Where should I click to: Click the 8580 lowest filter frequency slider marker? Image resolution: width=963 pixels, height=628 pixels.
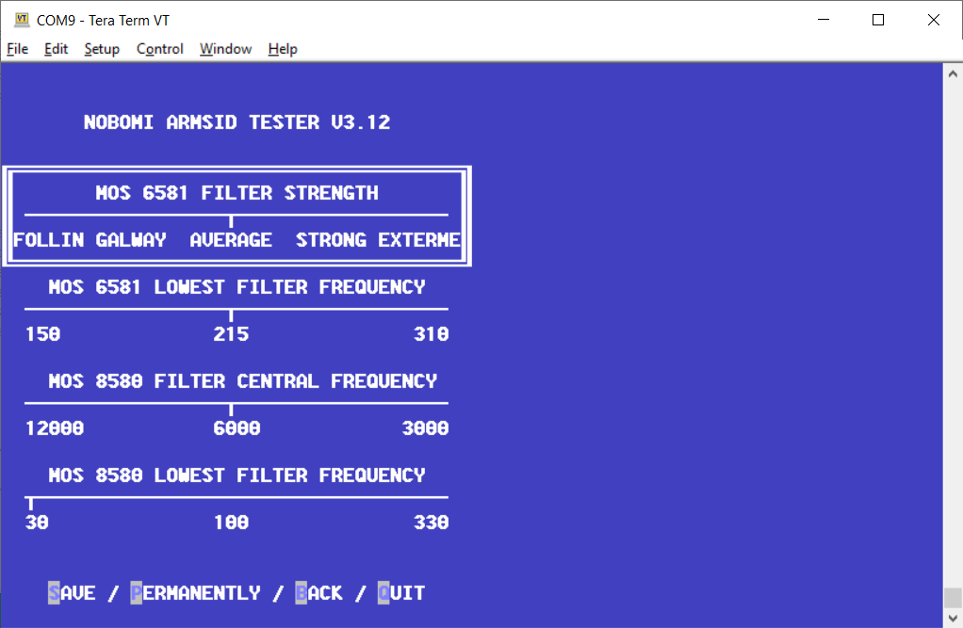31,503
